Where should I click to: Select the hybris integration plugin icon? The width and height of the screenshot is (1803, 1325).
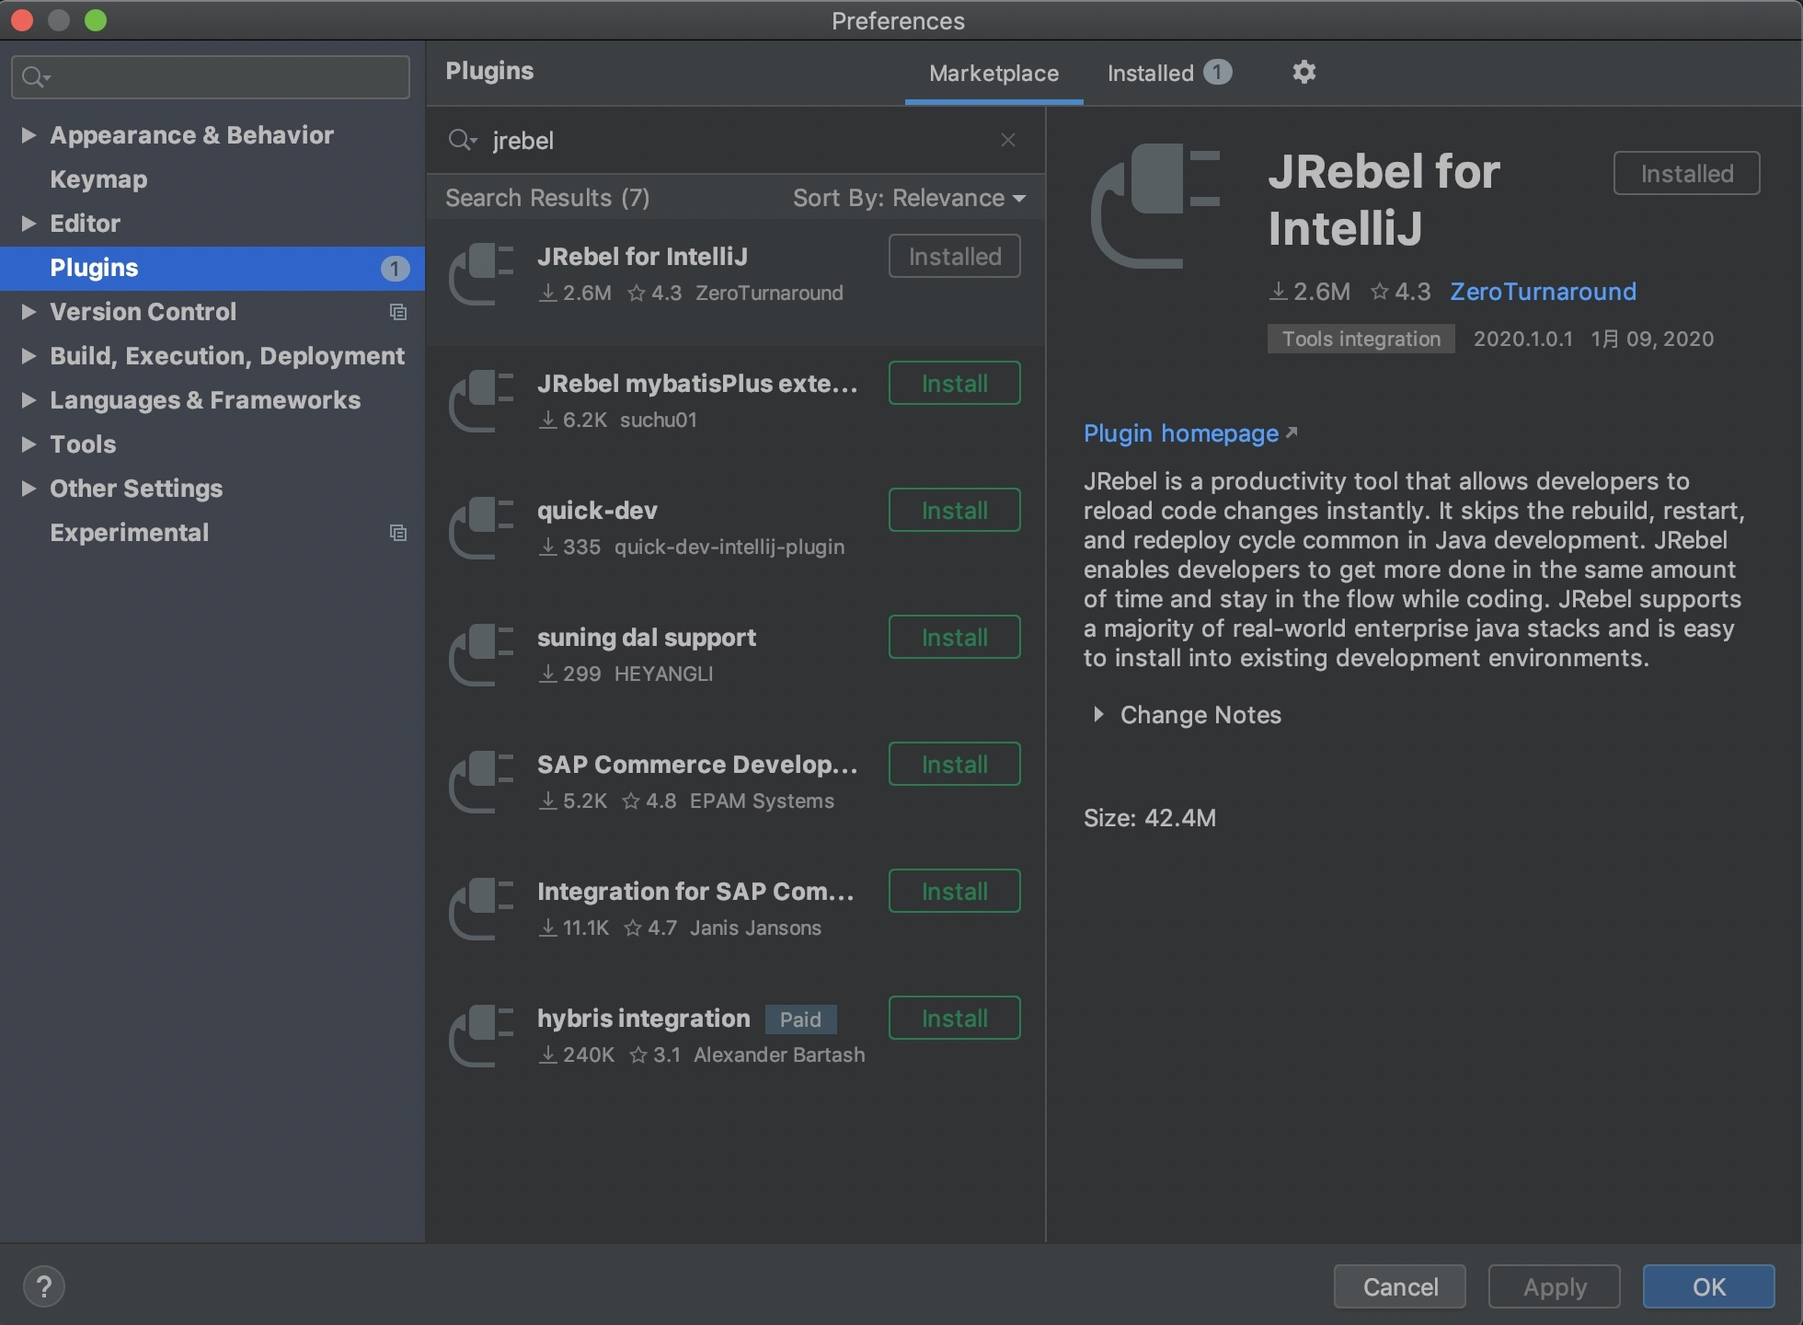click(x=481, y=1036)
